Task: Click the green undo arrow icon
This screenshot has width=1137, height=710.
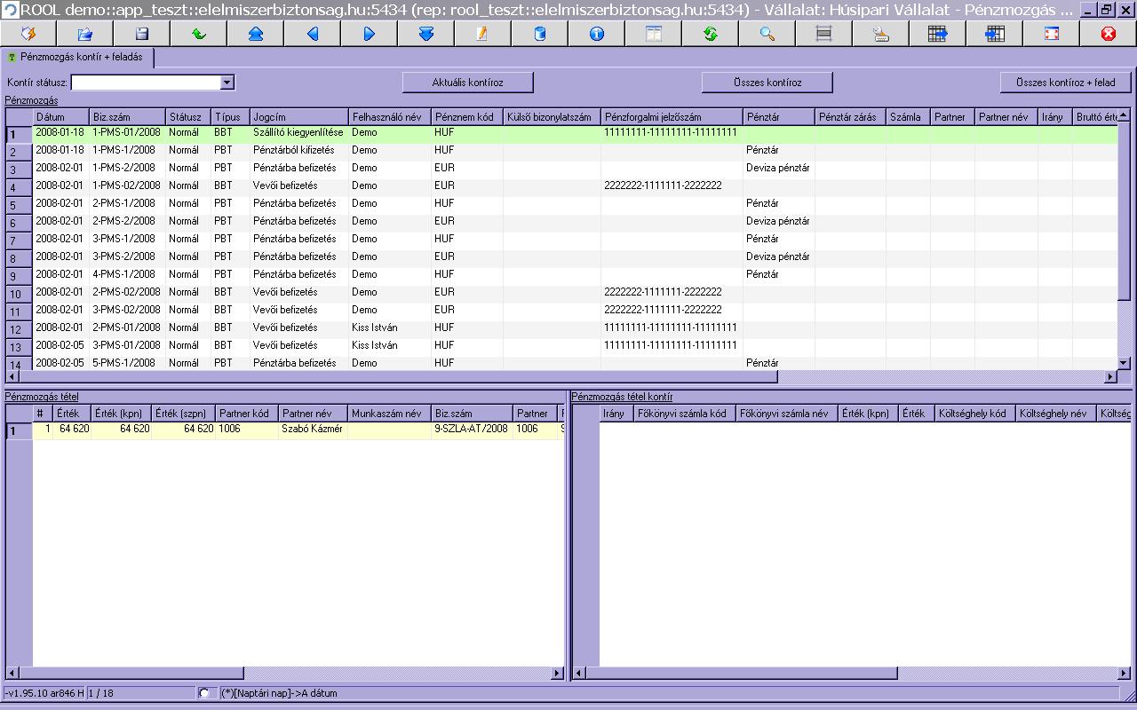Action: click(199, 34)
